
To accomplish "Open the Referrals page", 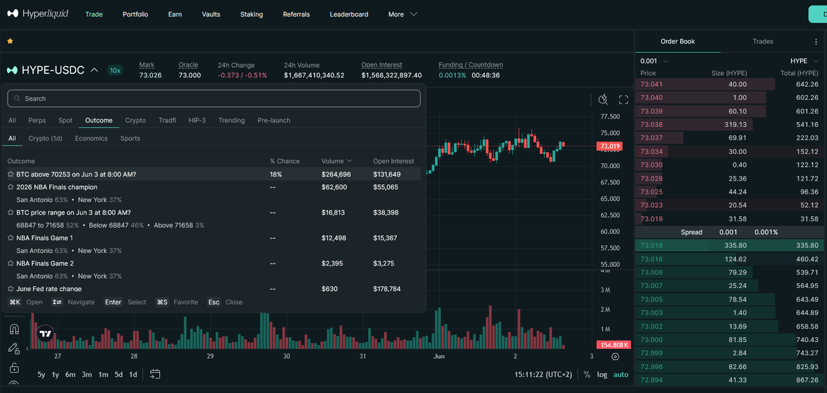I will 296,14.
